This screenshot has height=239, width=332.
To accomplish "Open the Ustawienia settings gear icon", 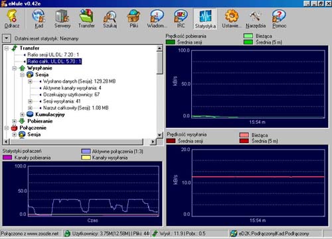I will pos(232,16).
